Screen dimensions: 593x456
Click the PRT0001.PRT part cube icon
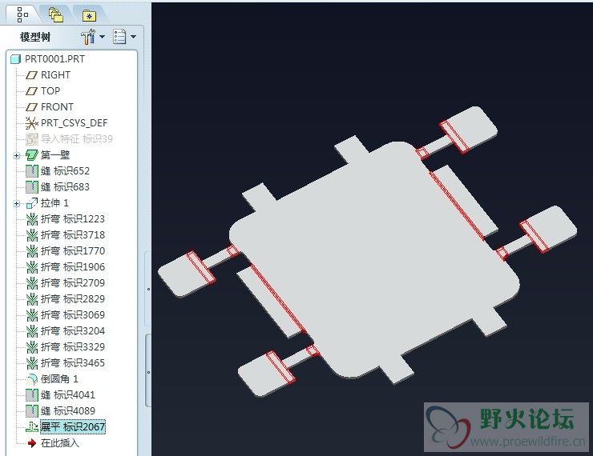(x=15, y=59)
